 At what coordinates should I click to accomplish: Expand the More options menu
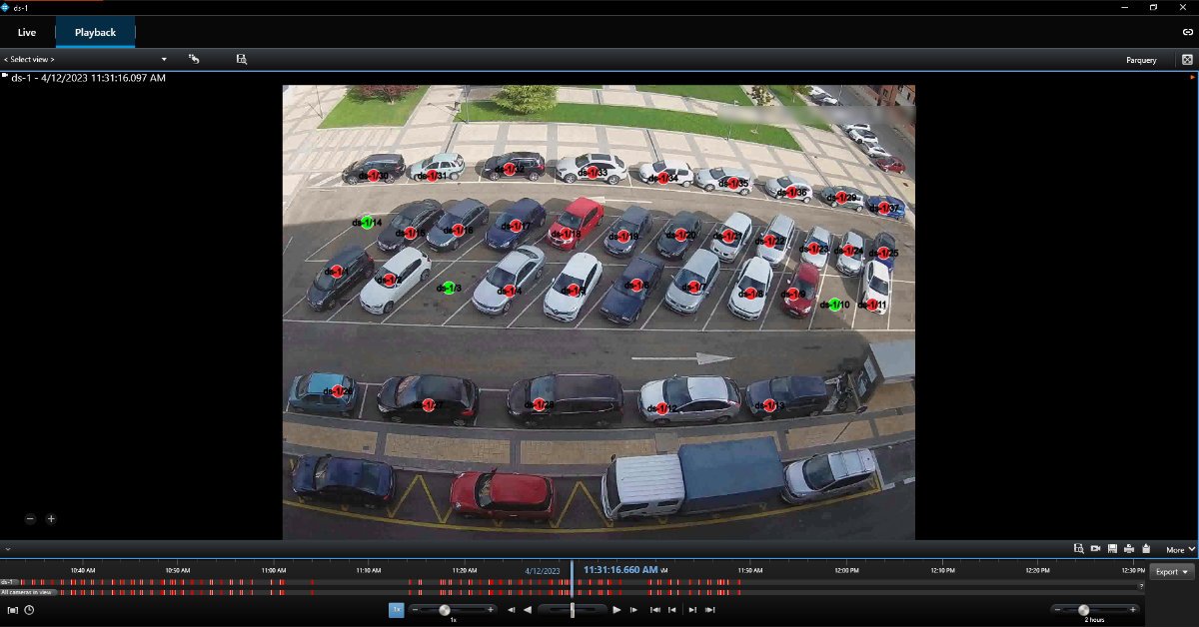click(1179, 549)
